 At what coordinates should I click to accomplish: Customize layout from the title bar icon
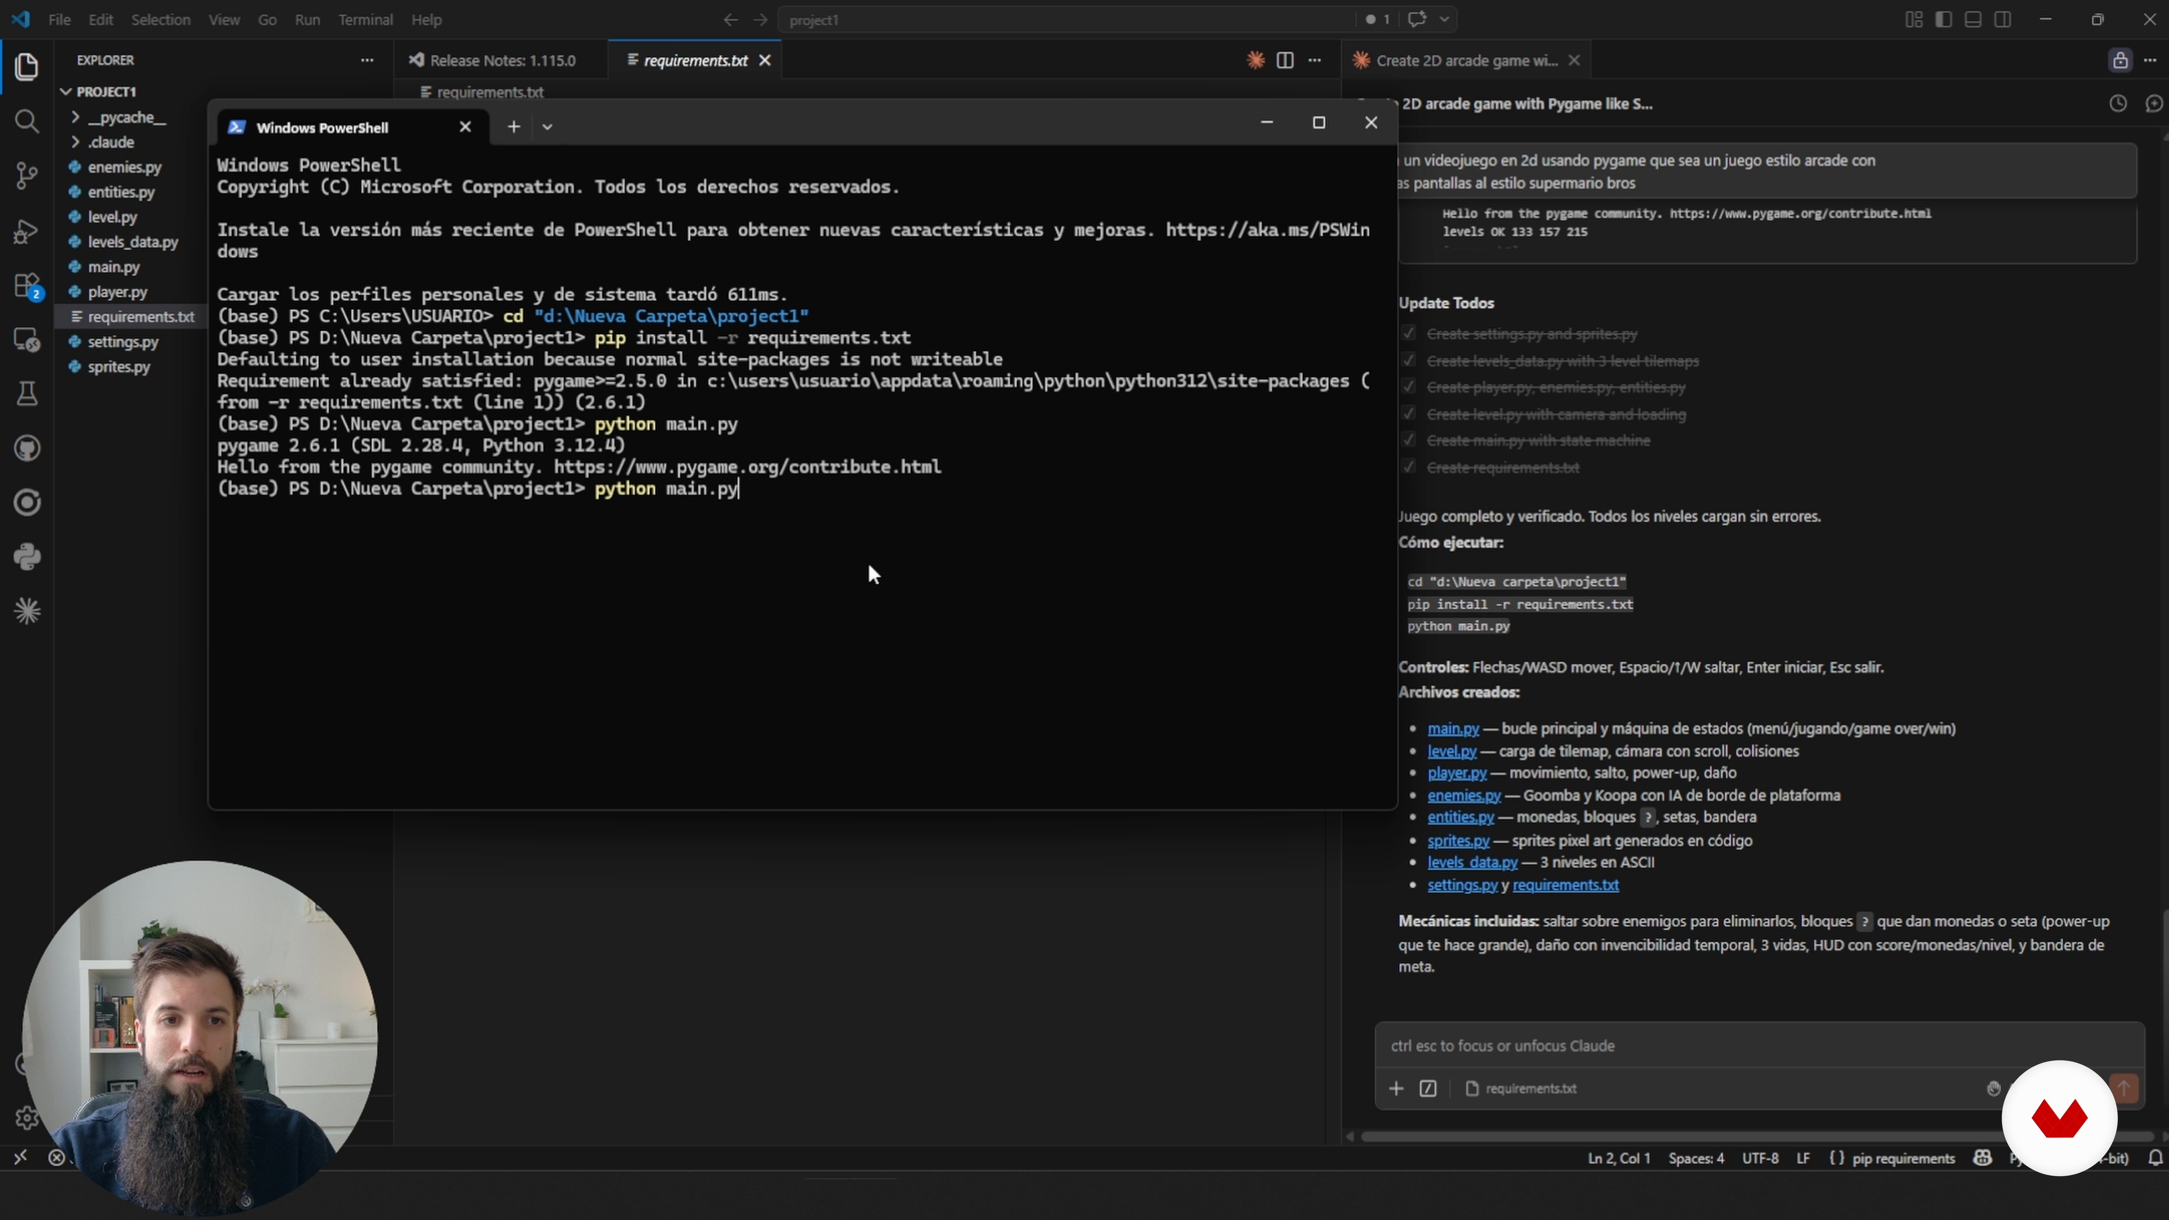[x=1914, y=19]
